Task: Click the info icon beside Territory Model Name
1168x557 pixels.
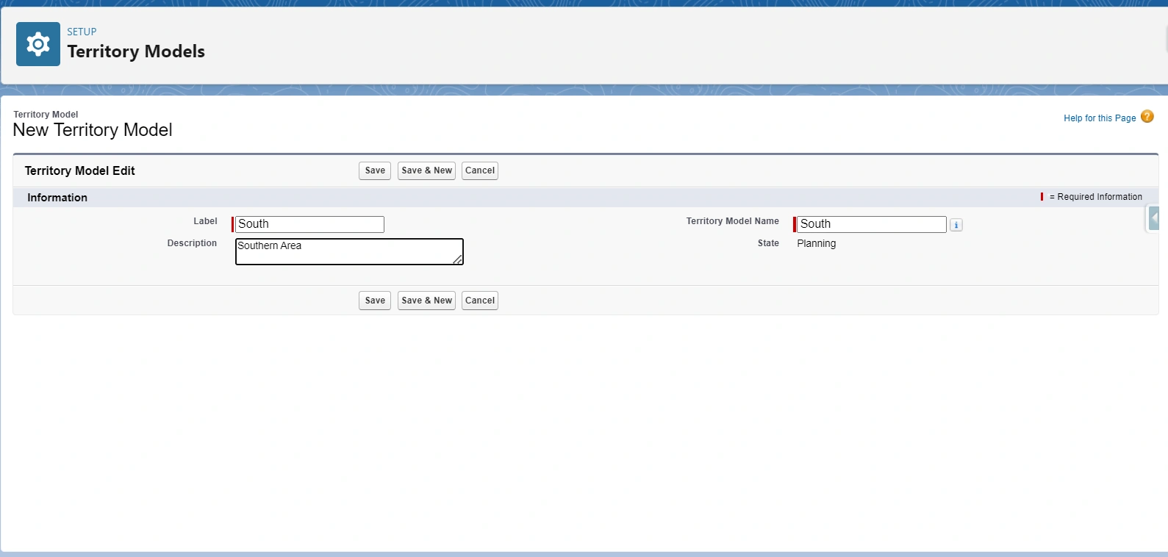Action: pos(956,225)
